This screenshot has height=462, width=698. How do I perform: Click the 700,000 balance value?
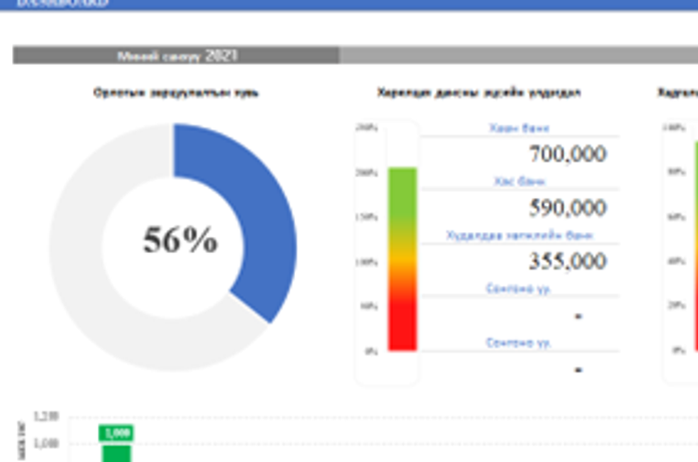[566, 153]
